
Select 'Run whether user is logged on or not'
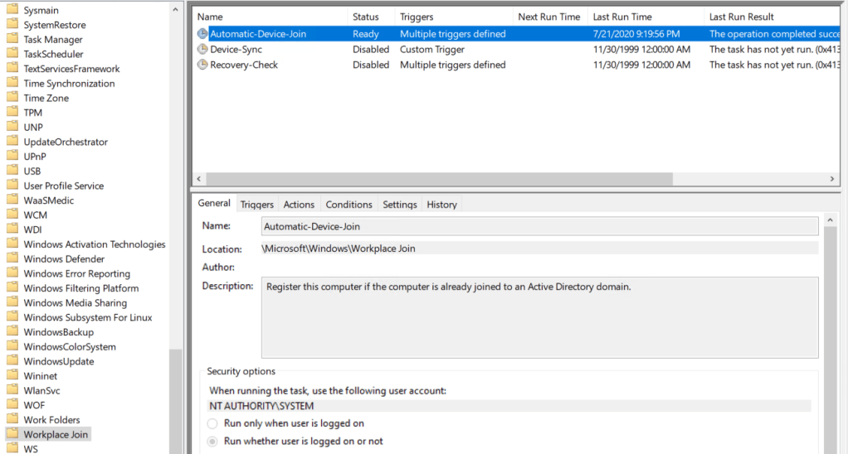(215, 442)
